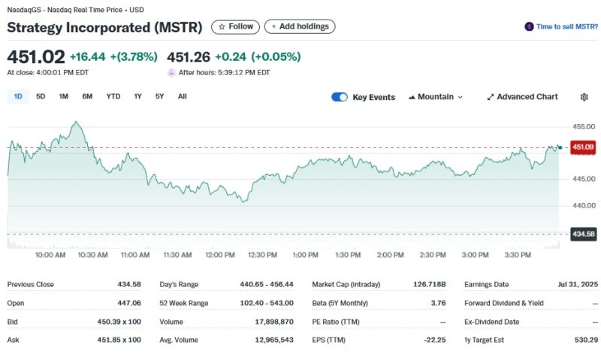Click the Advanced Chart expand arrows icon
Screen dimensions: 601x354
pos(491,97)
